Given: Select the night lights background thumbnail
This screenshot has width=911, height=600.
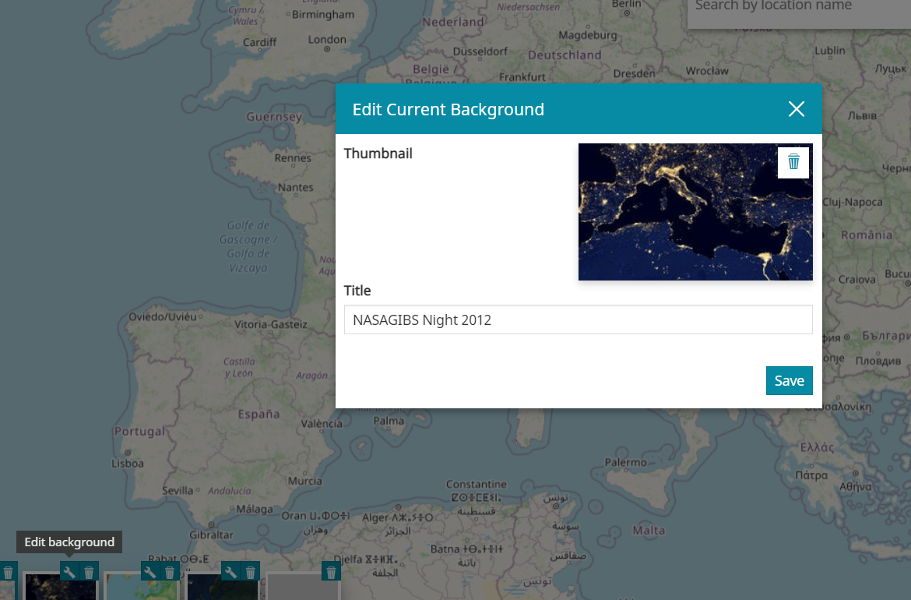Looking at the screenshot, I should 61,590.
